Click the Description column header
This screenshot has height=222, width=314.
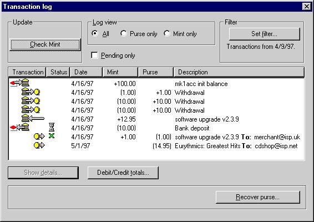tap(239, 72)
